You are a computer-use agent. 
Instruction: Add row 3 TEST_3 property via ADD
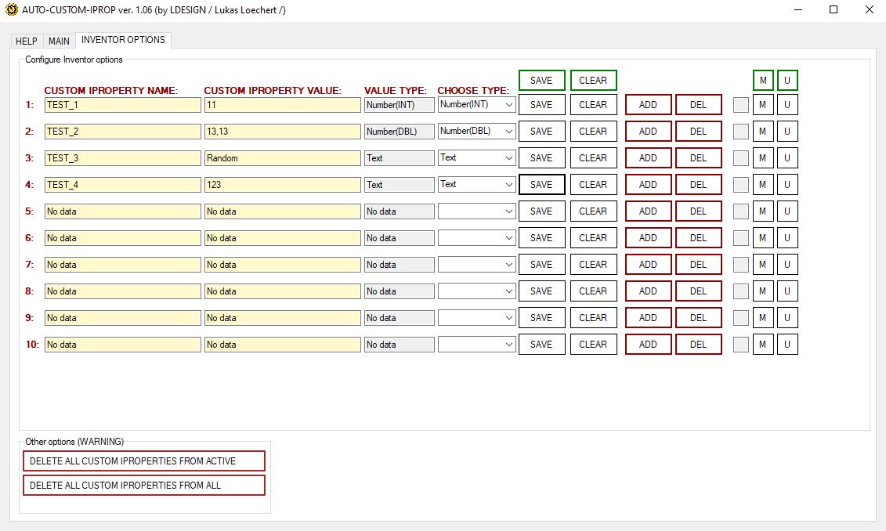click(x=648, y=158)
